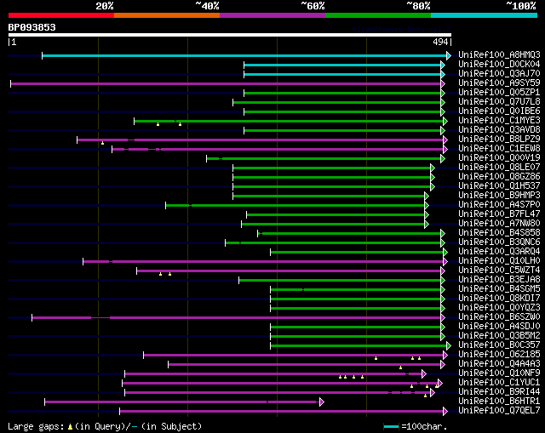Click the orange segment of the identity color scale
The height and width of the screenshot is (433, 545).
point(167,15)
